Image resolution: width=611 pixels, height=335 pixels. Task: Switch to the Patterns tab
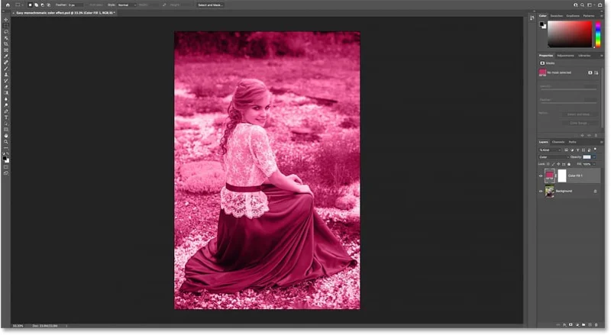coord(589,16)
